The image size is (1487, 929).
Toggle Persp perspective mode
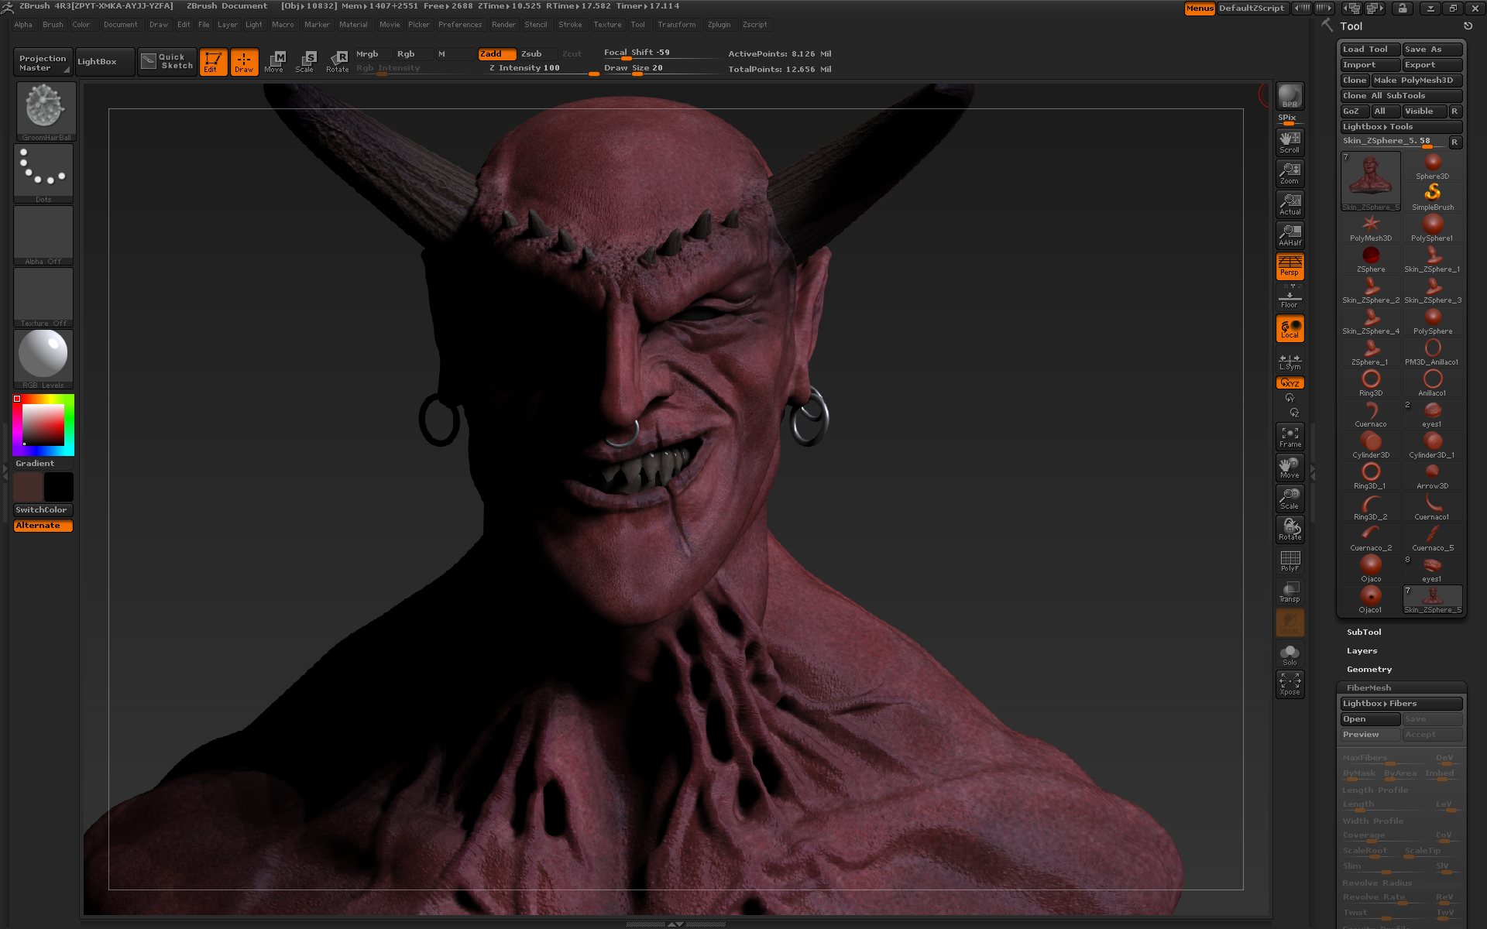(1290, 266)
